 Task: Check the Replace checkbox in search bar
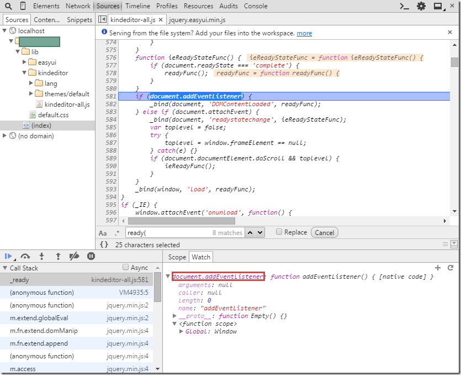tap(279, 232)
